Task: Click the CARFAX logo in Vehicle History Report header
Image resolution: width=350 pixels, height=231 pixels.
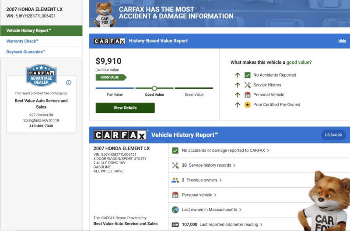Action: point(120,135)
